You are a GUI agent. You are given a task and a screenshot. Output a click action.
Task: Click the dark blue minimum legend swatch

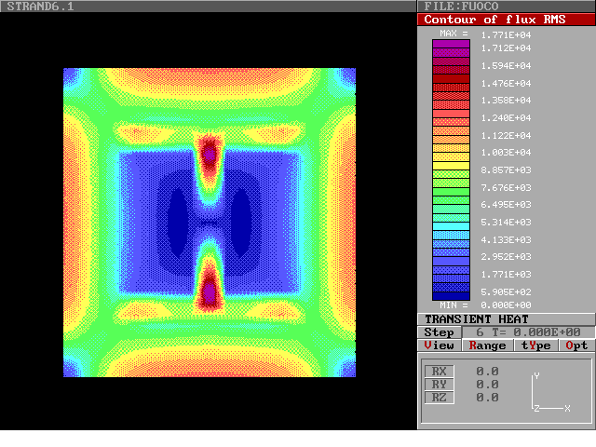point(451,295)
